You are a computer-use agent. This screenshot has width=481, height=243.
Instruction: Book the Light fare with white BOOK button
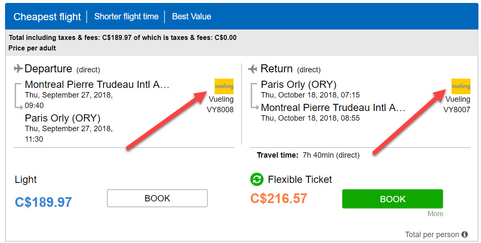click(x=157, y=198)
